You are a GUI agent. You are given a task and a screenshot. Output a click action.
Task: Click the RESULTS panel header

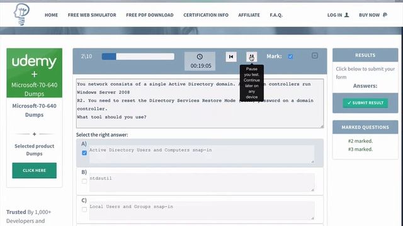click(365, 55)
